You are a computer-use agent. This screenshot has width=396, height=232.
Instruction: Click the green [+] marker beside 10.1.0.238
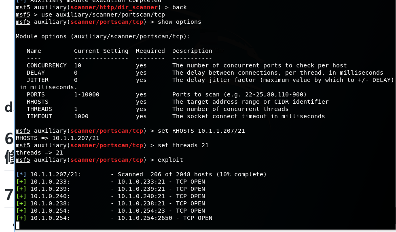point(21,203)
